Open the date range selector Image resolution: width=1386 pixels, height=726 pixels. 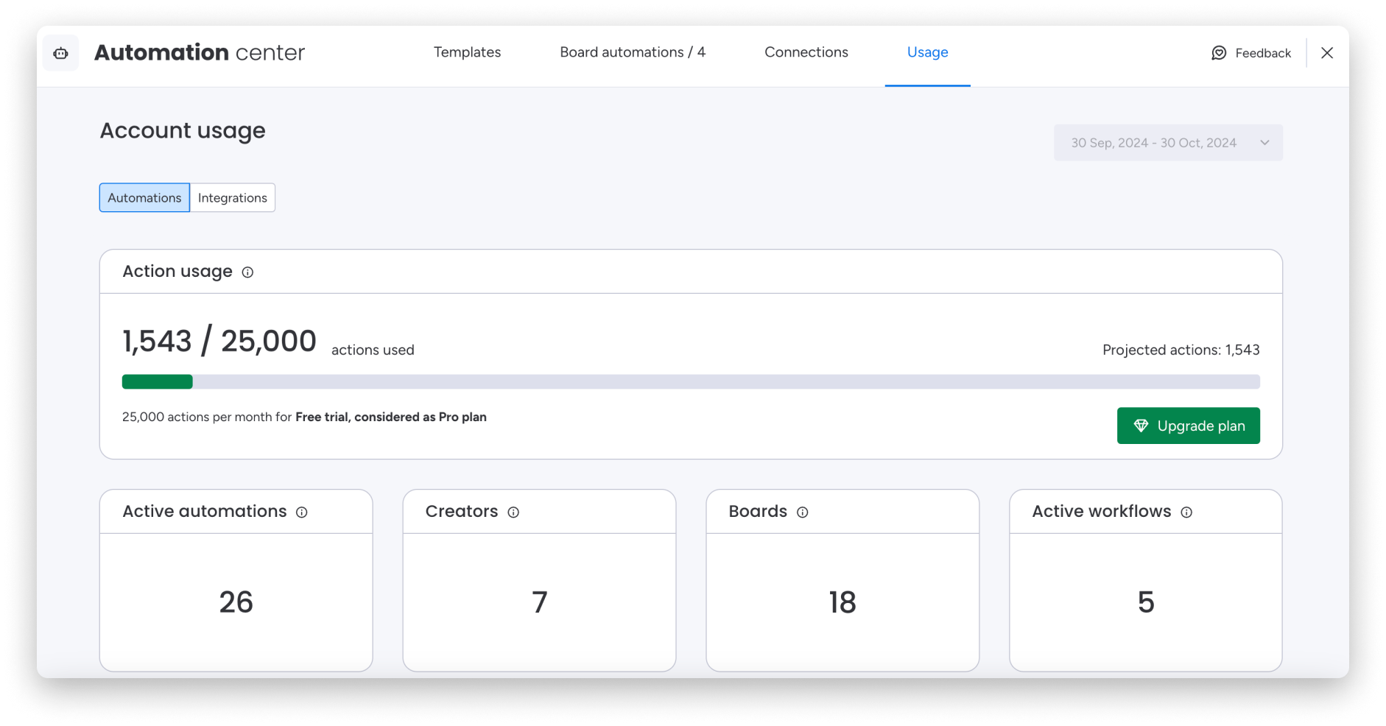1167,142
